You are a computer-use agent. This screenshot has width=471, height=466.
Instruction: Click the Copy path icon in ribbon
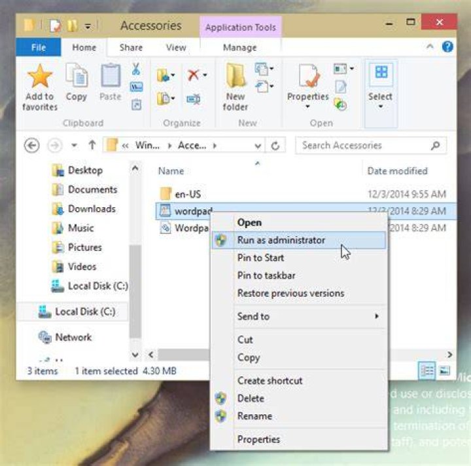tap(136, 87)
